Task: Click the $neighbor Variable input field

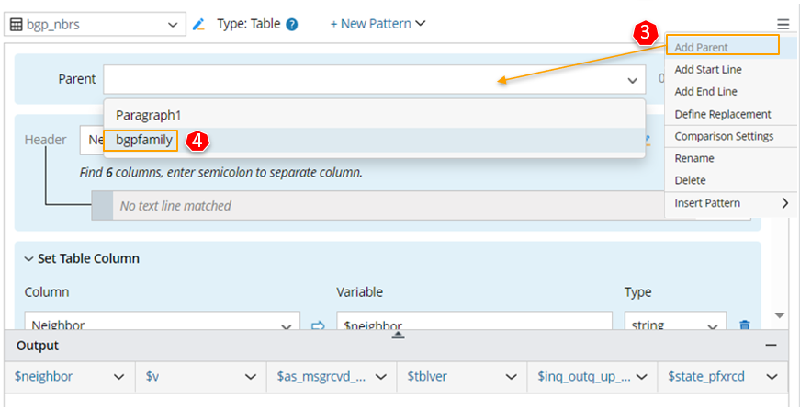Action: [473, 325]
